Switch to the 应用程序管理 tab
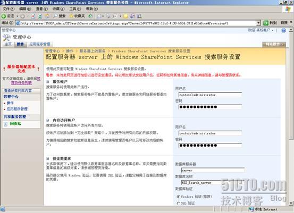Image resolution: width=294 pixels, height=213 pixels. click(40, 44)
